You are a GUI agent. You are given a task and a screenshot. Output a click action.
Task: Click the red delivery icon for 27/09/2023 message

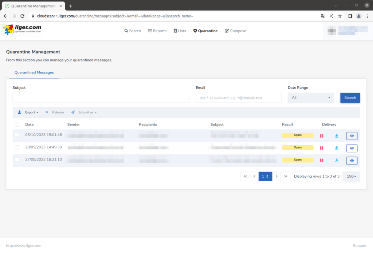coord(322,160)
